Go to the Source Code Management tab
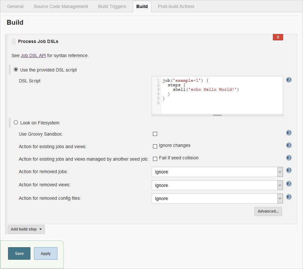Image resolution: width=303 pixels, height=269 pixels. point(61,6)
